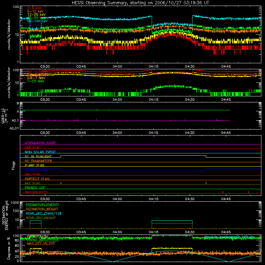This screenshot has width=265, height=265.
Task: Select the BAD_PACKETS flag label
Action: coord(36,192)
